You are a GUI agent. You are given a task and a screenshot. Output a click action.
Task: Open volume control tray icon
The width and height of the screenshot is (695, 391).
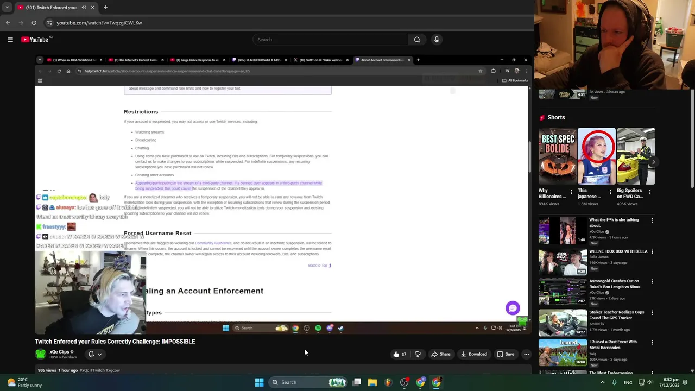[x=651, y=382]
